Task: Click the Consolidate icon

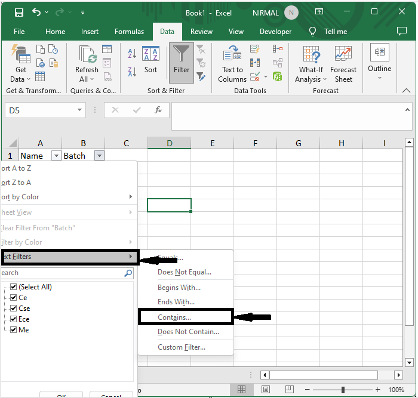Action: tap(278, 49)
